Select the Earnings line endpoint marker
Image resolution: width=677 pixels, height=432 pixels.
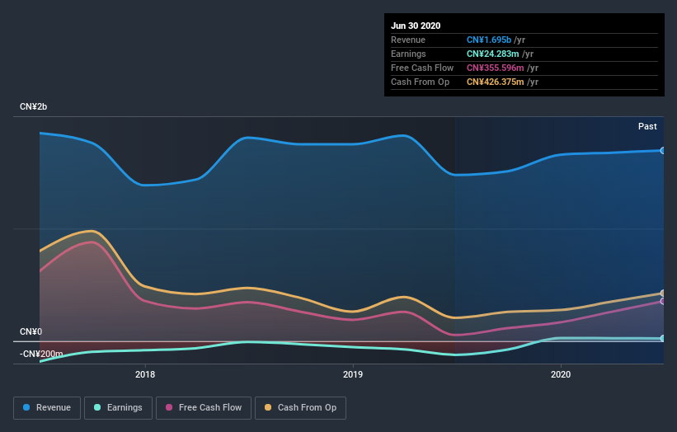point(662,338)
